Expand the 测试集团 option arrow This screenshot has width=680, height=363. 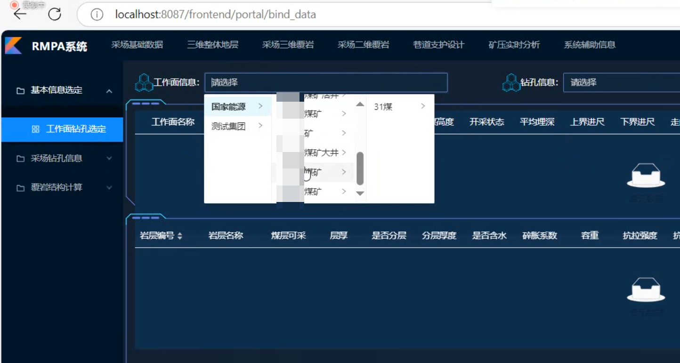click(260, 126)
